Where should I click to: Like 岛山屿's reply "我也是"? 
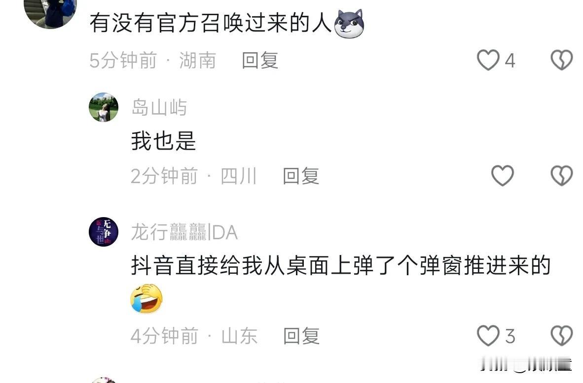tap(502, 176)
